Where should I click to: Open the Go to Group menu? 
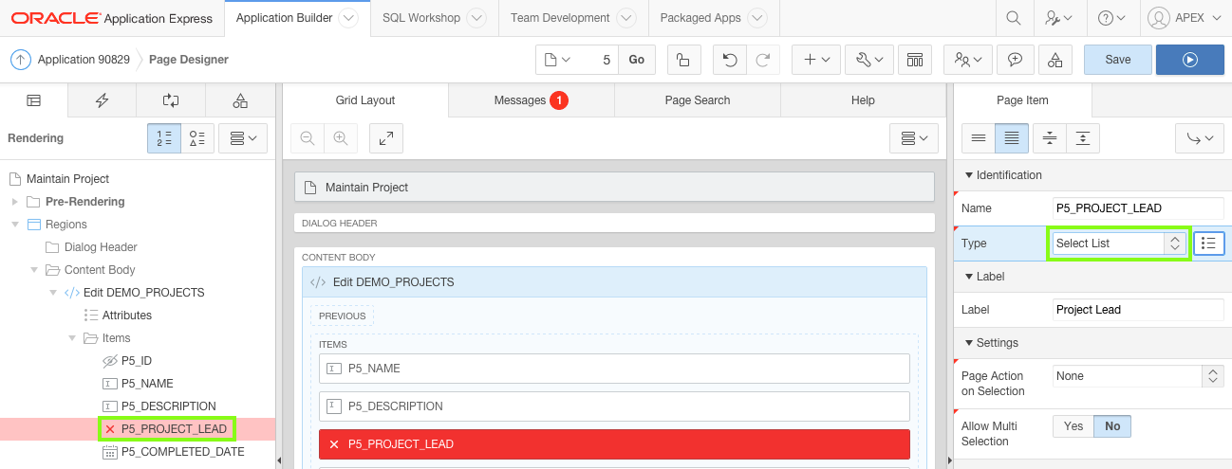[1200, 138]
